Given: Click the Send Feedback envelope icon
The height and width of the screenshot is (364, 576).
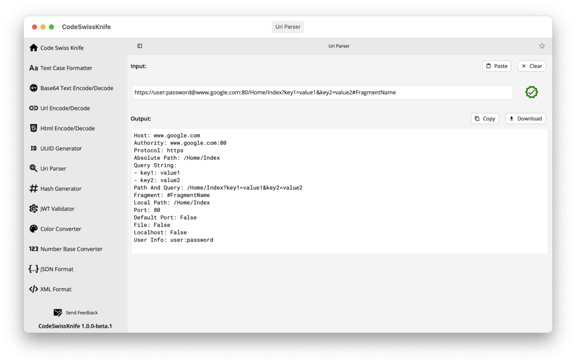Looking at the screenshot, I should pos(58,312).
